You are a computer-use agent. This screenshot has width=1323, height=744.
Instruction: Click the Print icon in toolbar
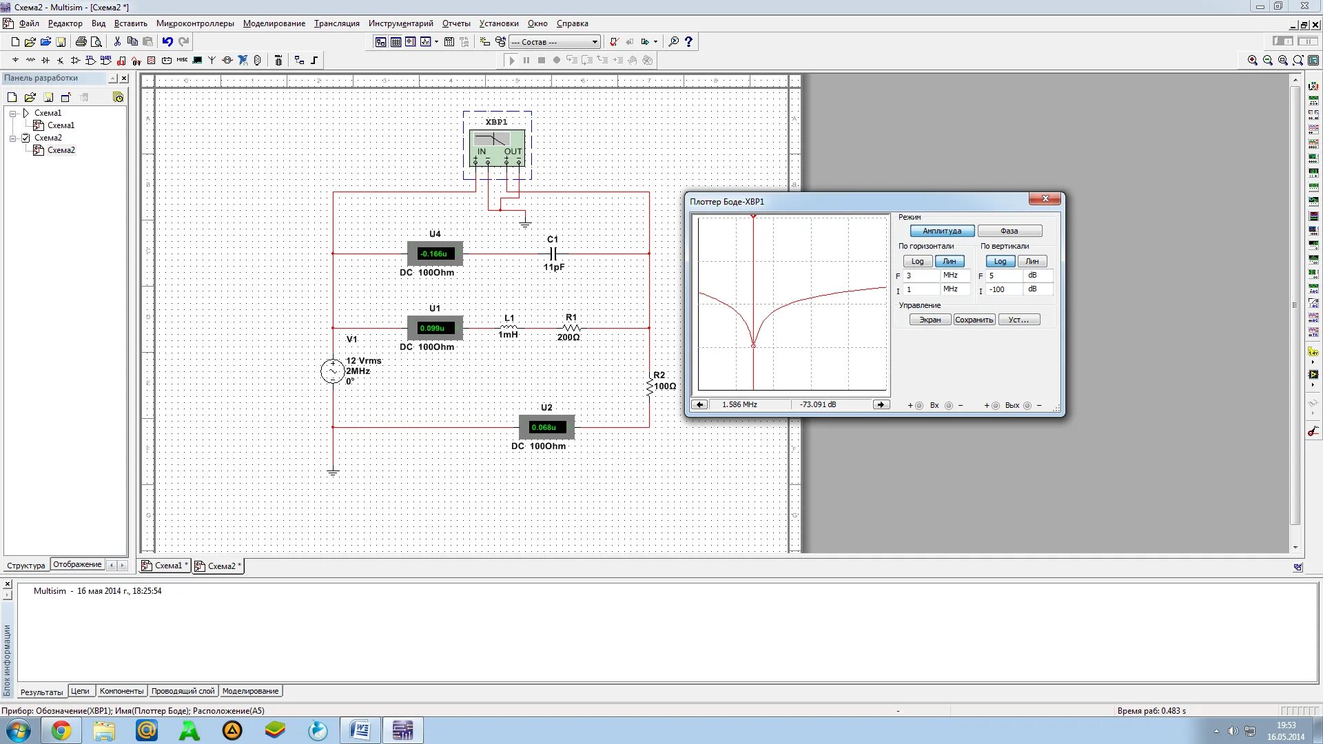click(81, 41)
